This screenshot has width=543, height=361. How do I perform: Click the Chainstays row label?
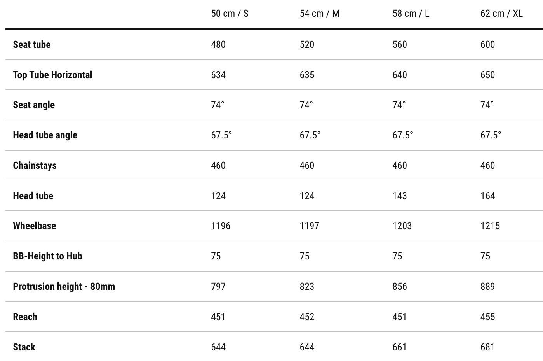(x=35, y=165)
